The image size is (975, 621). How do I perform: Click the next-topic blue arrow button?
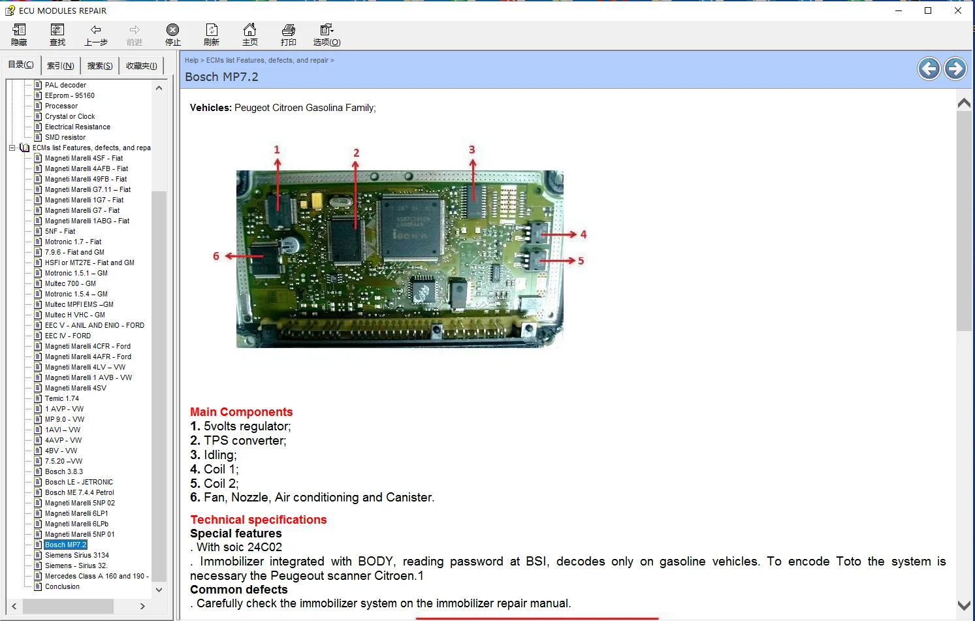click(955, 69)
